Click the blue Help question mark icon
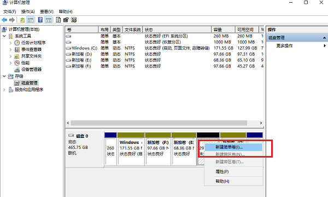Screen dimensions: 328x197 tap(40, 20)
